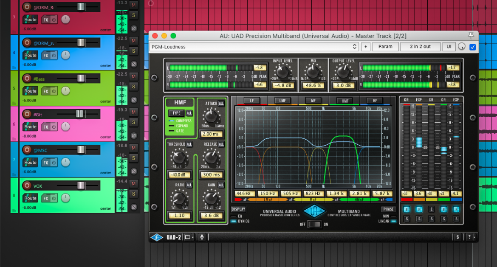Image resolution: width=497 pixels, height=267 pixels.
Task: Select the MF band tab
Action: click(x=313, y=101)
